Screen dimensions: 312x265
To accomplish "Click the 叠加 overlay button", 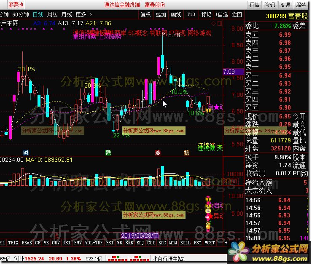I will [x=161, y=14].
